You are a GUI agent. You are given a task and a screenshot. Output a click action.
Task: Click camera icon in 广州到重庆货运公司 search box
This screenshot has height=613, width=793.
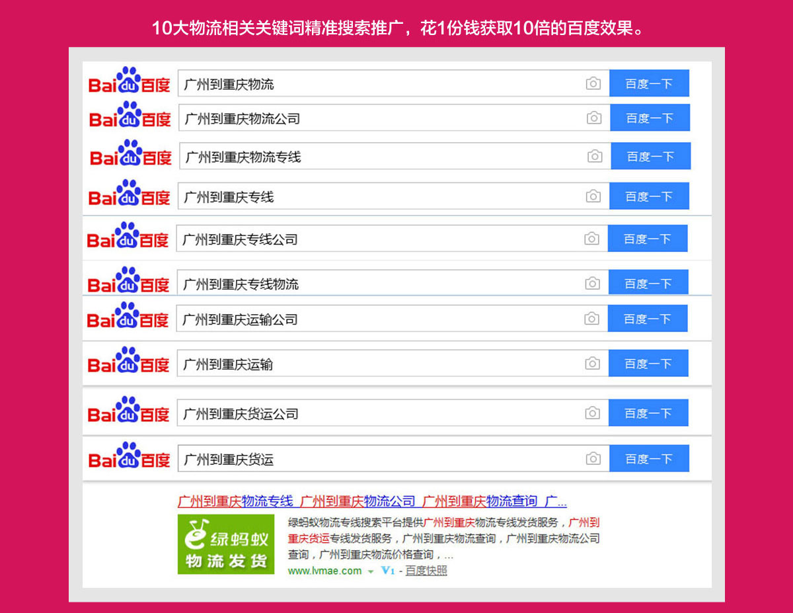click(593, 413)
